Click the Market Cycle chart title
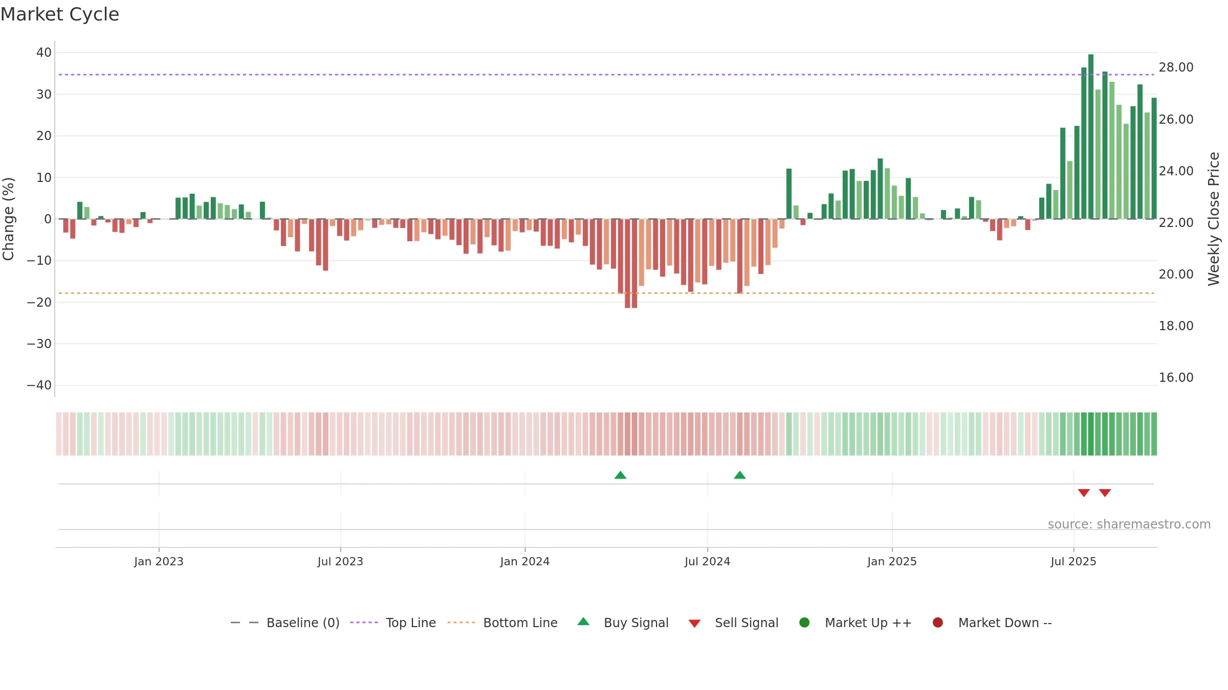 pyautogui.click(x=60, y=14)
